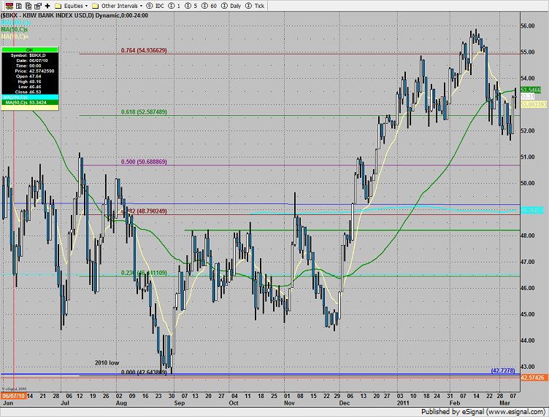Click the third toolbar icon with dark background
Screen dimensions: 549x417
pos(28,6)
